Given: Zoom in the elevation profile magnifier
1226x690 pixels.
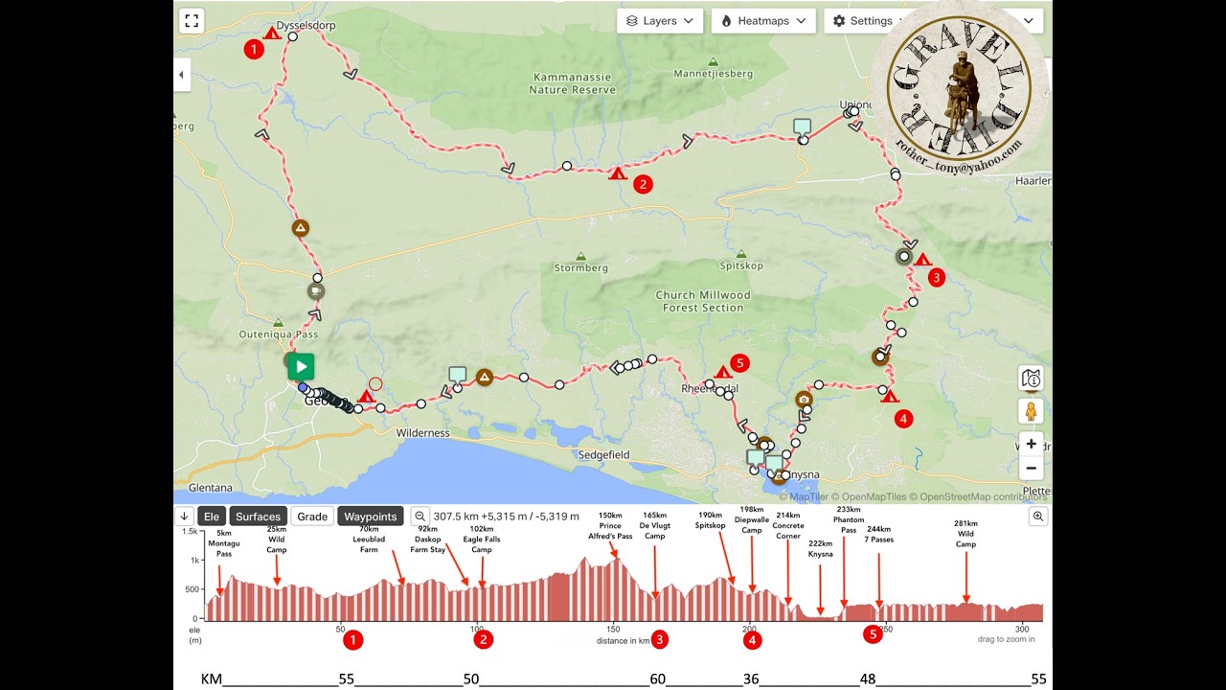Looking at the screenshot, I should click(1038, 517).
